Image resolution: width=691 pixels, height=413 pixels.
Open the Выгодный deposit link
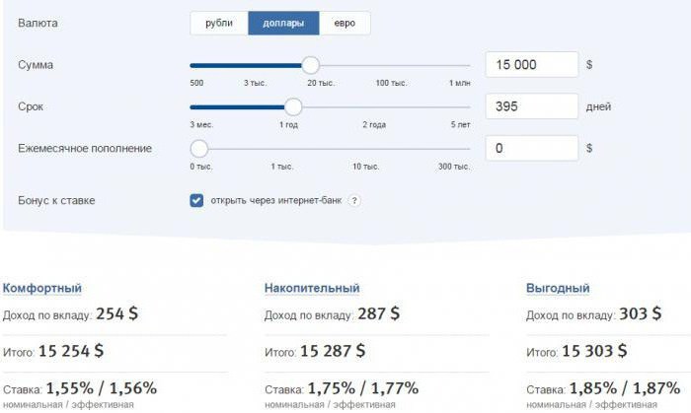coord(557,288)
